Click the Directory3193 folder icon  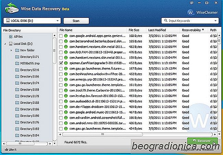(x=17, y=90)
